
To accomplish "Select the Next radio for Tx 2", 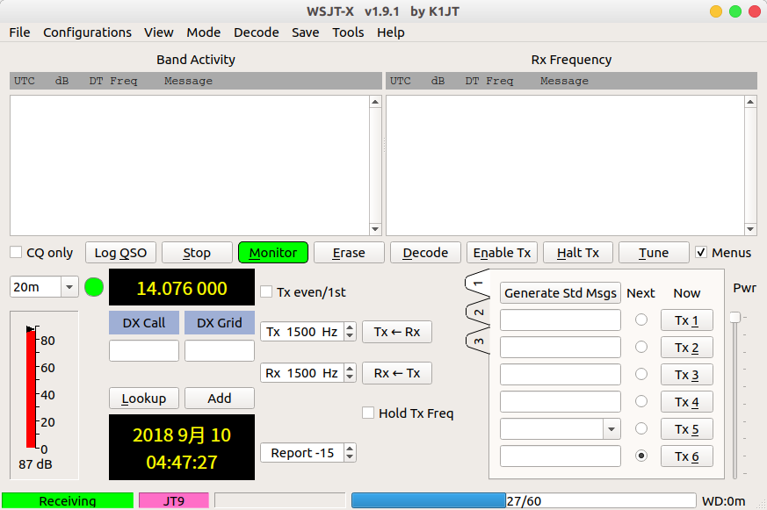I will click(x=640, y=347).
